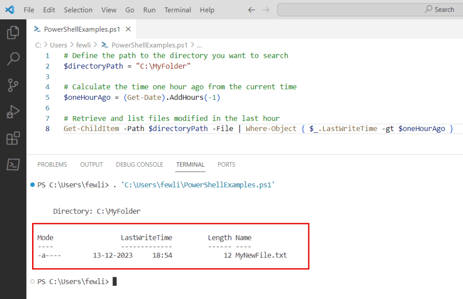Image resolution: width=463 pixels, height=299 pixels.
Task: Expand the breadcrumb ellipsis symbol list
Action: [x=199, y=45]
